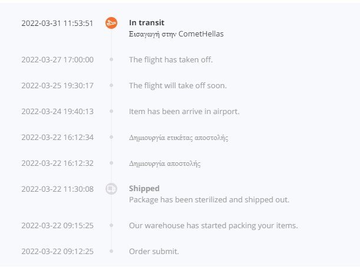Image resolution: width=360 pixels, height=267 pixels.
Task: Click the grey Shipped truck icon
Action: pos(111,189)
